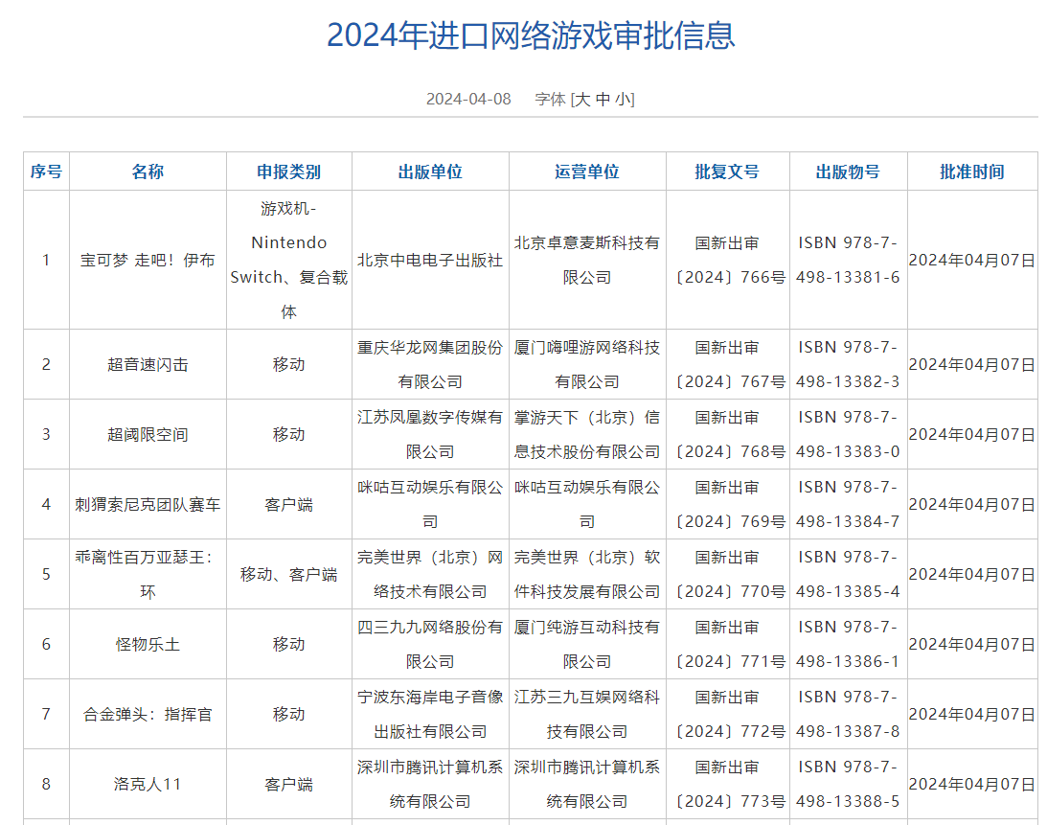Click ISBN 978-7-498-13382-3
The image size is (1047, 825).
coord(848,365)
